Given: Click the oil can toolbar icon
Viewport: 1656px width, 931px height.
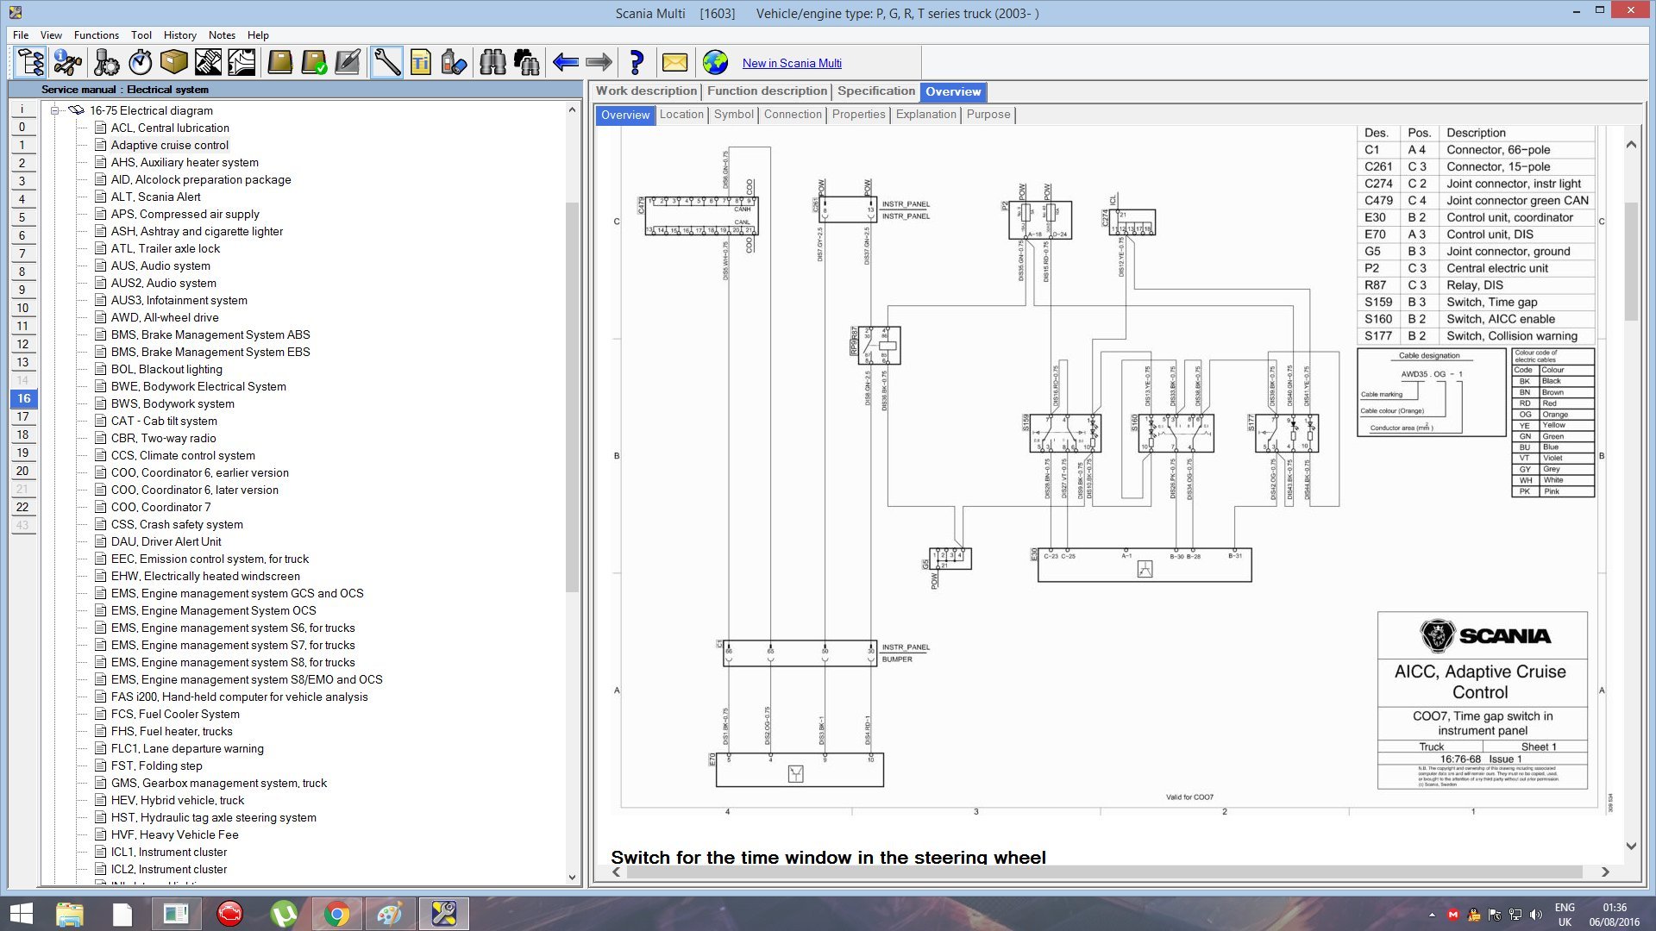Looking at the screenshot, I should click(455, 62).
